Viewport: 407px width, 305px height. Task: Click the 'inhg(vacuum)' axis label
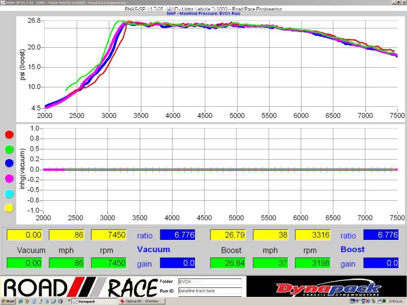point(22,169)
